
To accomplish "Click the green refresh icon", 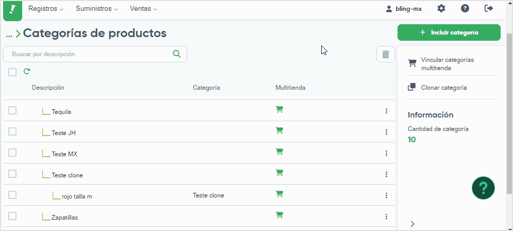I will coord(27,71).
